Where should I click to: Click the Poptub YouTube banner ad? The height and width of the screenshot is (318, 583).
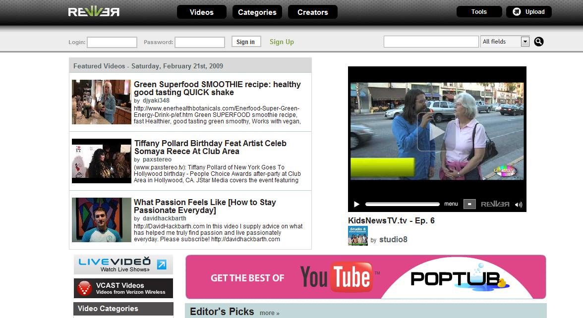coord(366,277)
